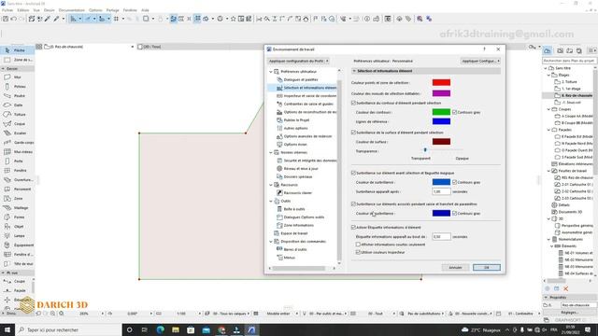Select the Poutre beam tool
Image resolution: width=598 pixels, height=336 pixels.
point(17,95)
